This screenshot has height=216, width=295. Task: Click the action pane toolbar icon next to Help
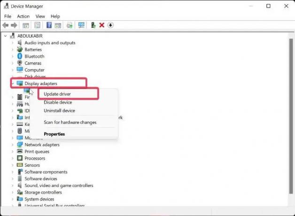(58, 25)
